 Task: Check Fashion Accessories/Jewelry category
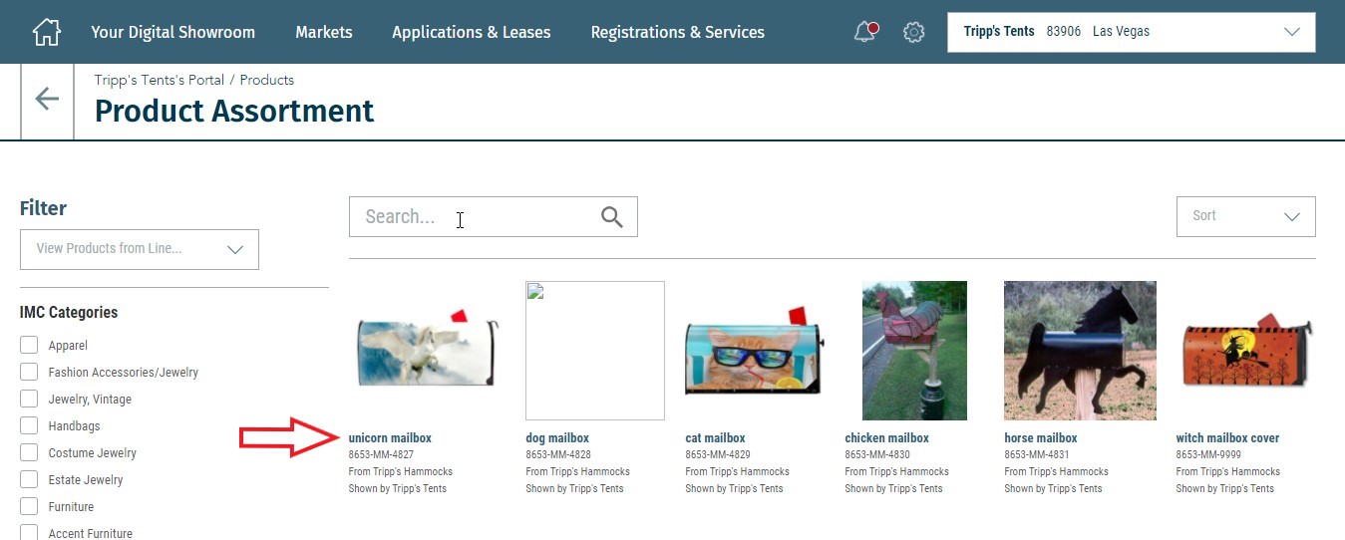(x=29, y=373)
